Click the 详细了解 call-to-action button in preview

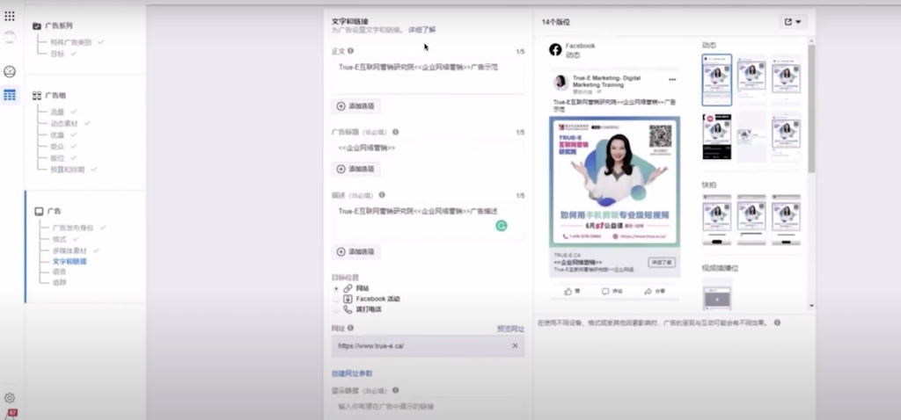662,262
